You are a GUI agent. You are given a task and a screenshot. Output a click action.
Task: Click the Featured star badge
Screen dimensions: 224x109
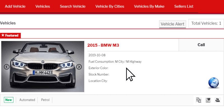coord(10,35)
